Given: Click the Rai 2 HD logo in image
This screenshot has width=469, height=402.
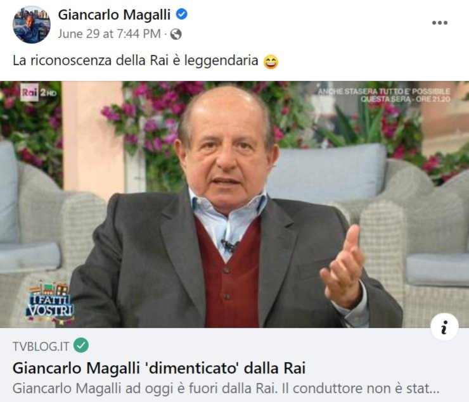Looking at the screenshot, I should [x=38, y=92].
